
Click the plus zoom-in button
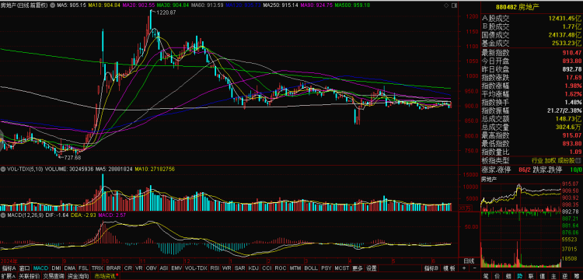pyautogui.click(x=464, y=268)
